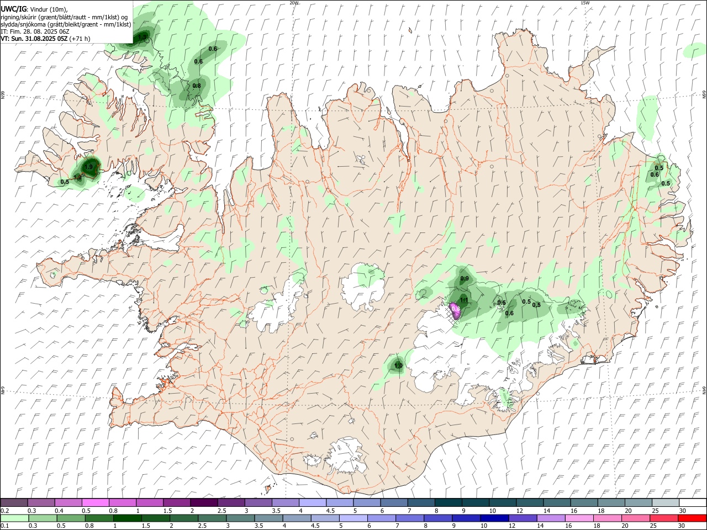Screen dimensions: 707x530
Task: Click the darkest green 1–1.5 rain legend swatch
Action: 127,518
